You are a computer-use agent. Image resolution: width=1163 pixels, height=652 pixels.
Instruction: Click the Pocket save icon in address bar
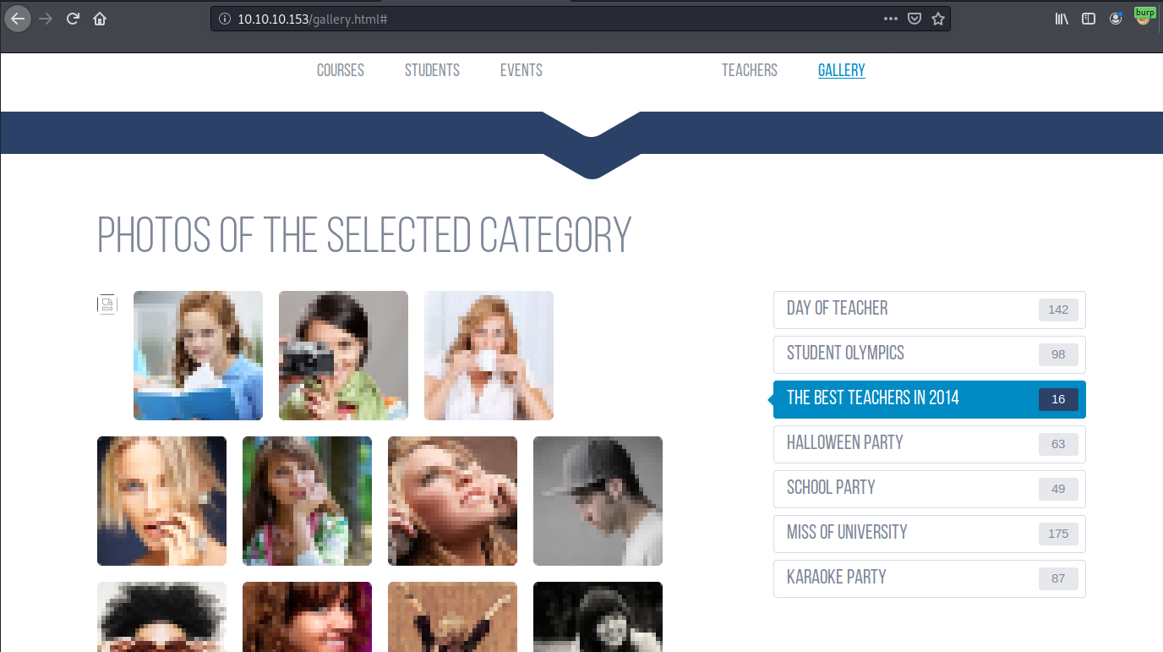click(915, 19)
